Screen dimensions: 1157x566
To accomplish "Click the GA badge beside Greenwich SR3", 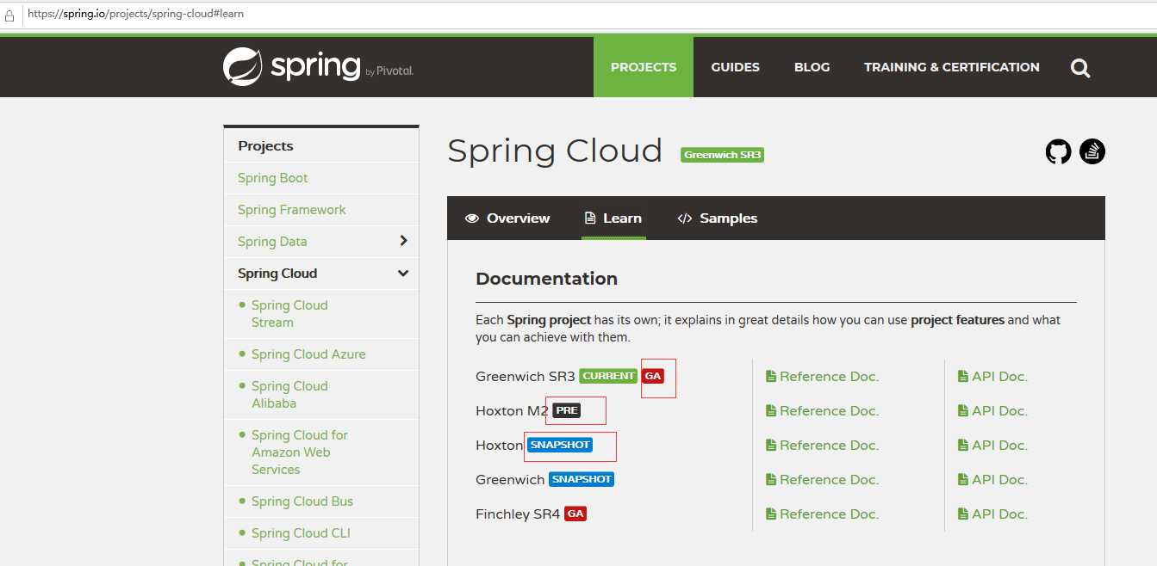I will tap(653, 376).
